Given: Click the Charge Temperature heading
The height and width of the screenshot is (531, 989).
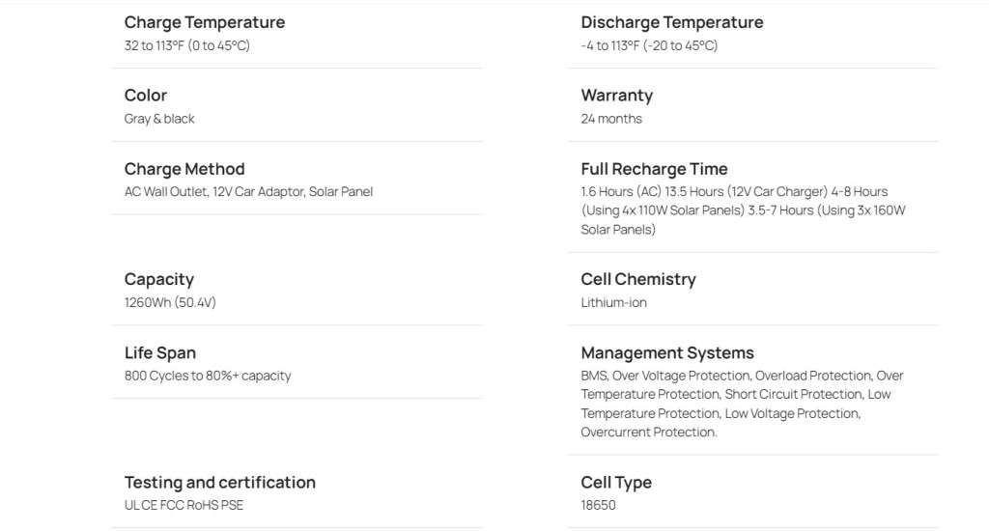Looking at the screenshot, I should [x=205, y=22].
